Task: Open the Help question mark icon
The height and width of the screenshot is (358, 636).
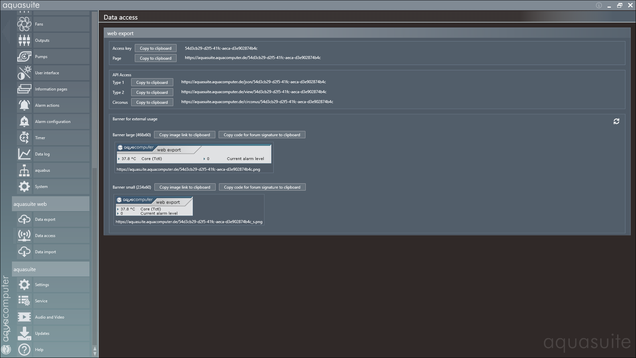Action: 24,350
